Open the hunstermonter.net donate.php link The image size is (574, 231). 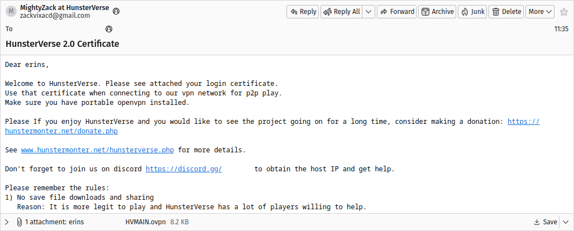pyautogui.click(x=61, y=131)
